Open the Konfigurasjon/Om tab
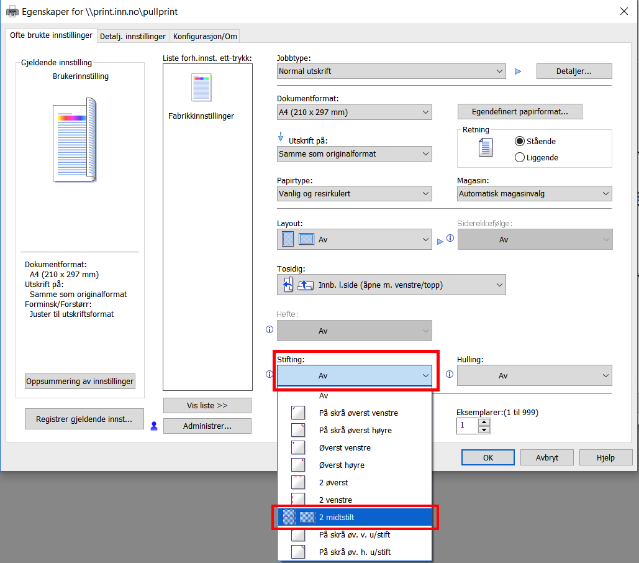The width and height of the screenshot is (639, 563). pyautogui.click(x=205, y=37)
